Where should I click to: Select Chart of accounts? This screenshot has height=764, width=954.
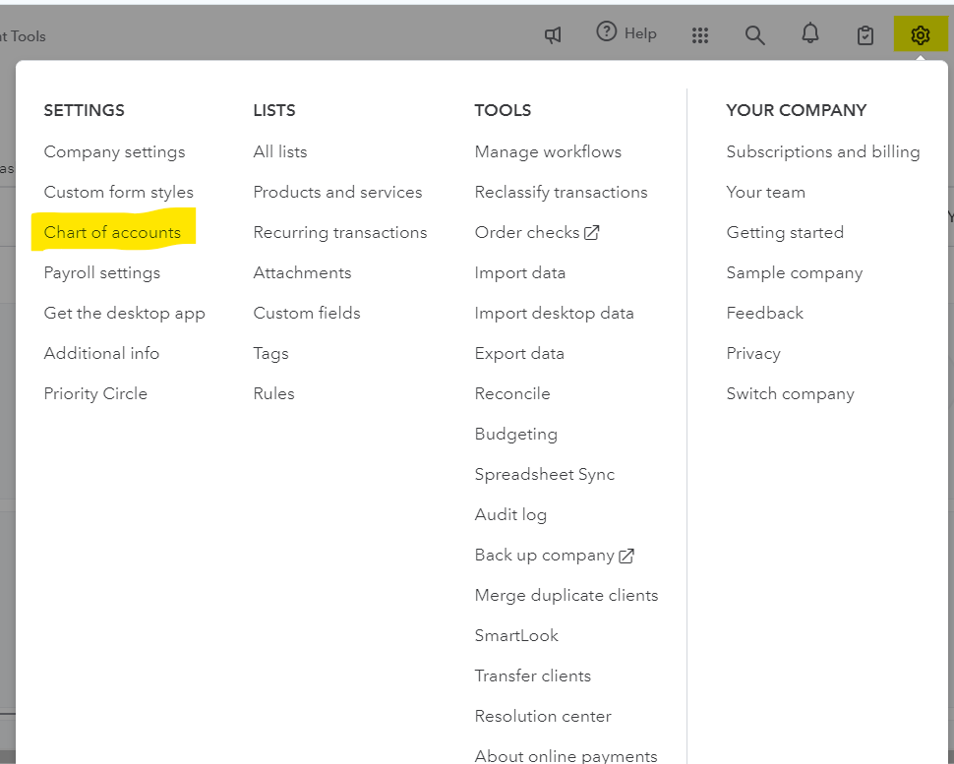[112, 233]
